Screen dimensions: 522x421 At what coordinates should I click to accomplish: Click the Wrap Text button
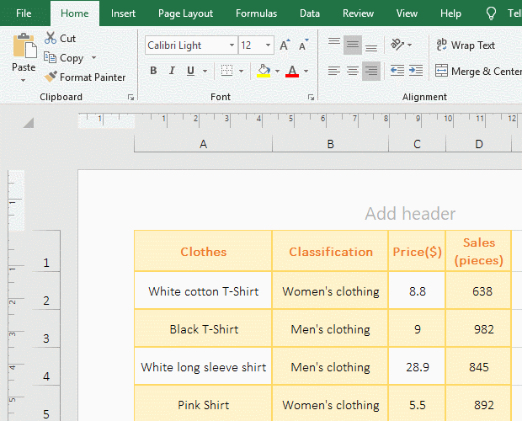pos(466,45)
